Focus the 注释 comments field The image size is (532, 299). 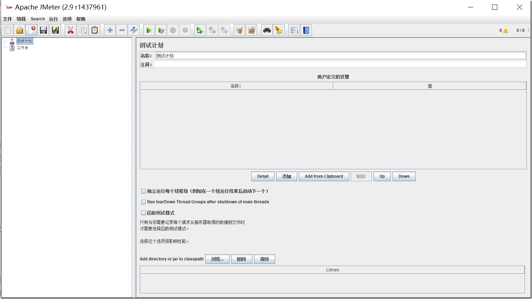[340, 64]
